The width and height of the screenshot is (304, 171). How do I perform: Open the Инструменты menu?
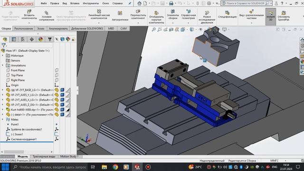point(91,3)
